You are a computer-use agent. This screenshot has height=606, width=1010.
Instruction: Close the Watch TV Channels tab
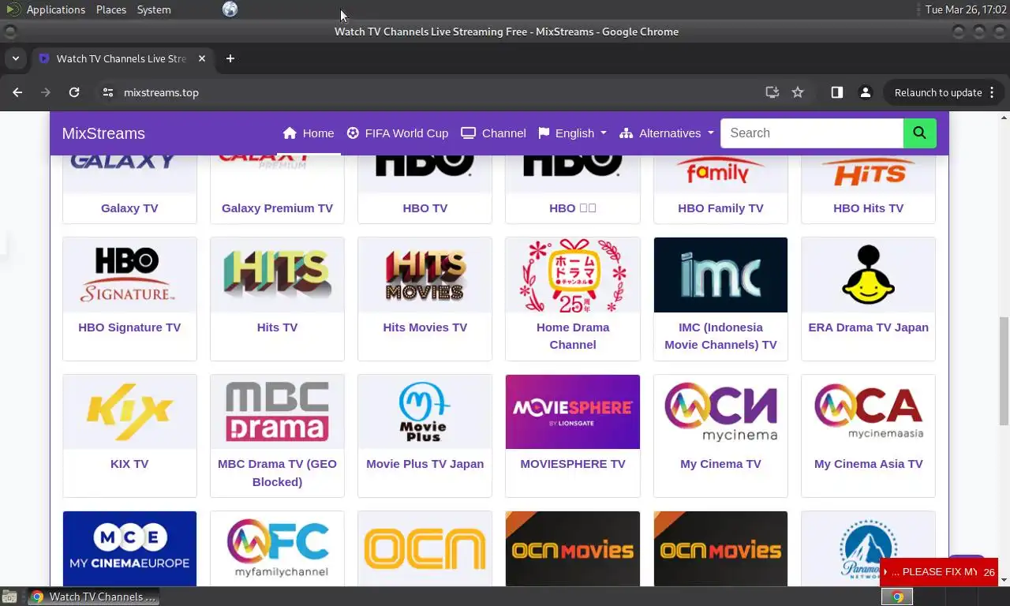pyautogui.click(x=201, y=58)
